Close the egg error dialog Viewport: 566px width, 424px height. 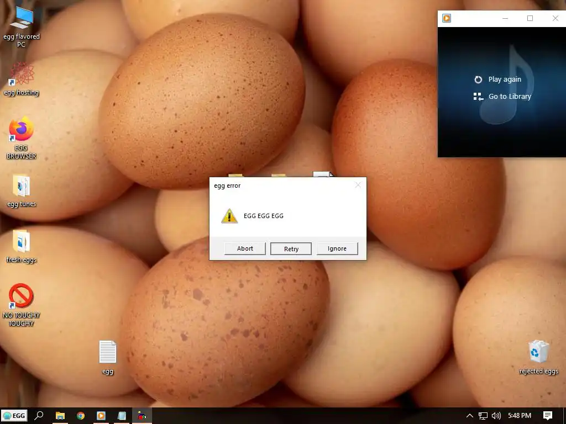pyautogui.click(x=358, y=185)
